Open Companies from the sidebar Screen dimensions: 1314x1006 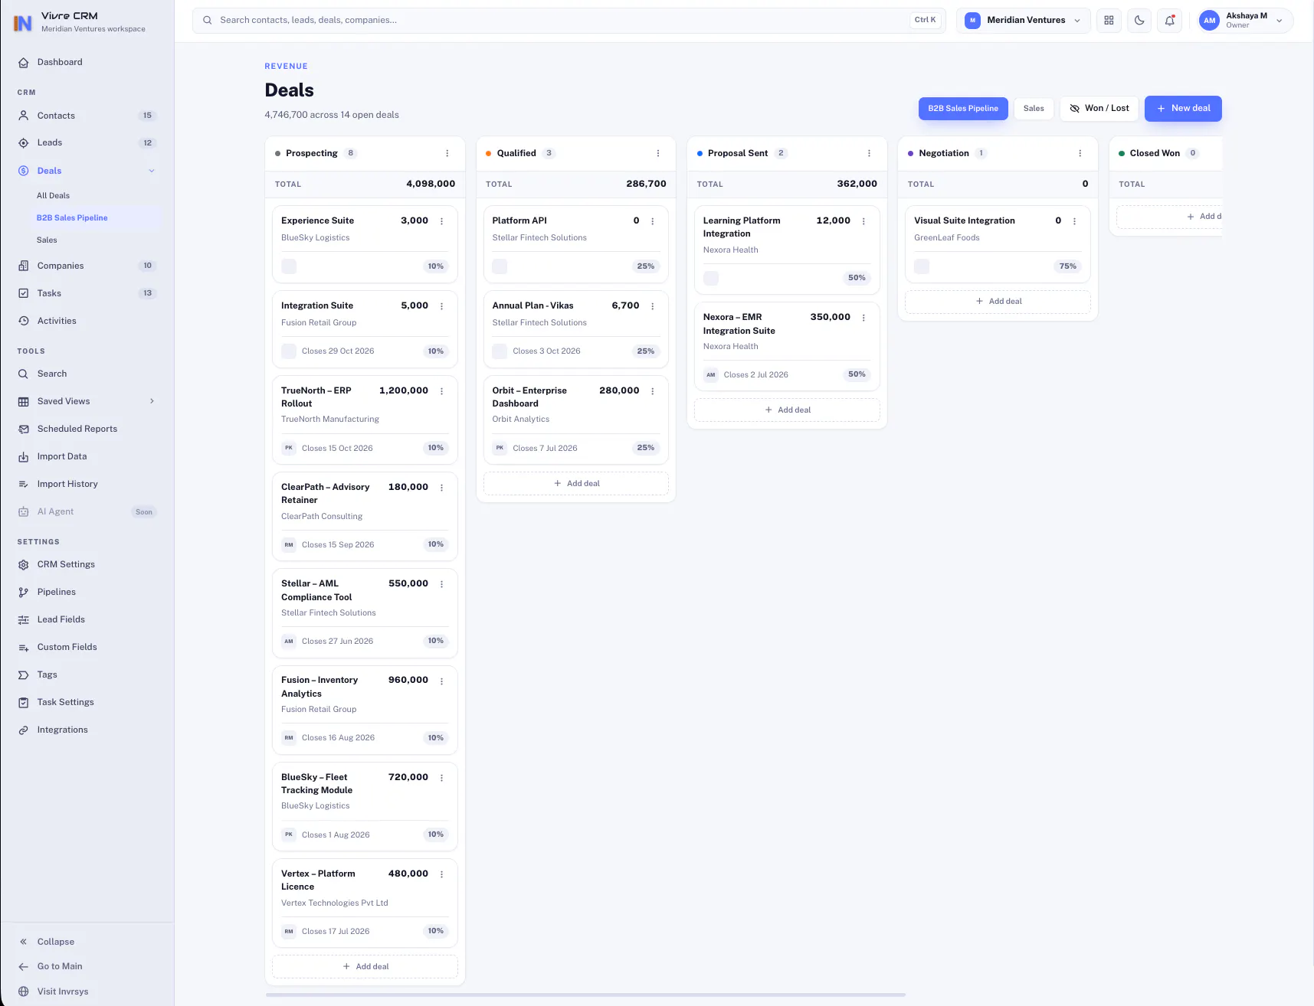pyautogui.click(x=87, y=266)
